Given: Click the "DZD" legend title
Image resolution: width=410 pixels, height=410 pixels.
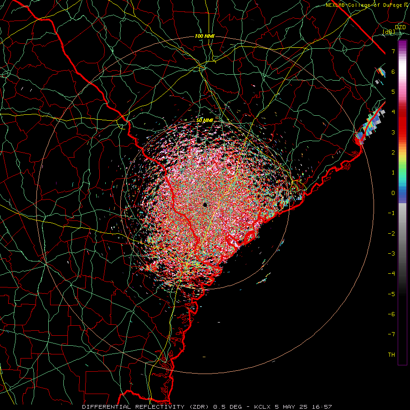Looking at the screenshot, I should coord(400,27).
